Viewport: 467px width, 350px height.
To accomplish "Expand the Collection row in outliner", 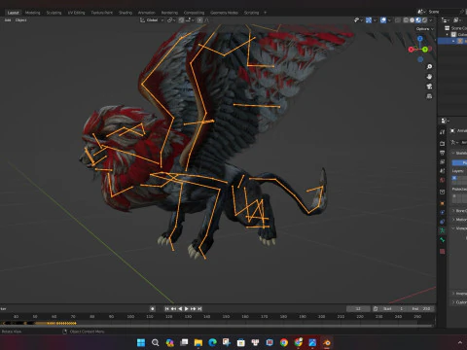I will (x=448, y=34).
